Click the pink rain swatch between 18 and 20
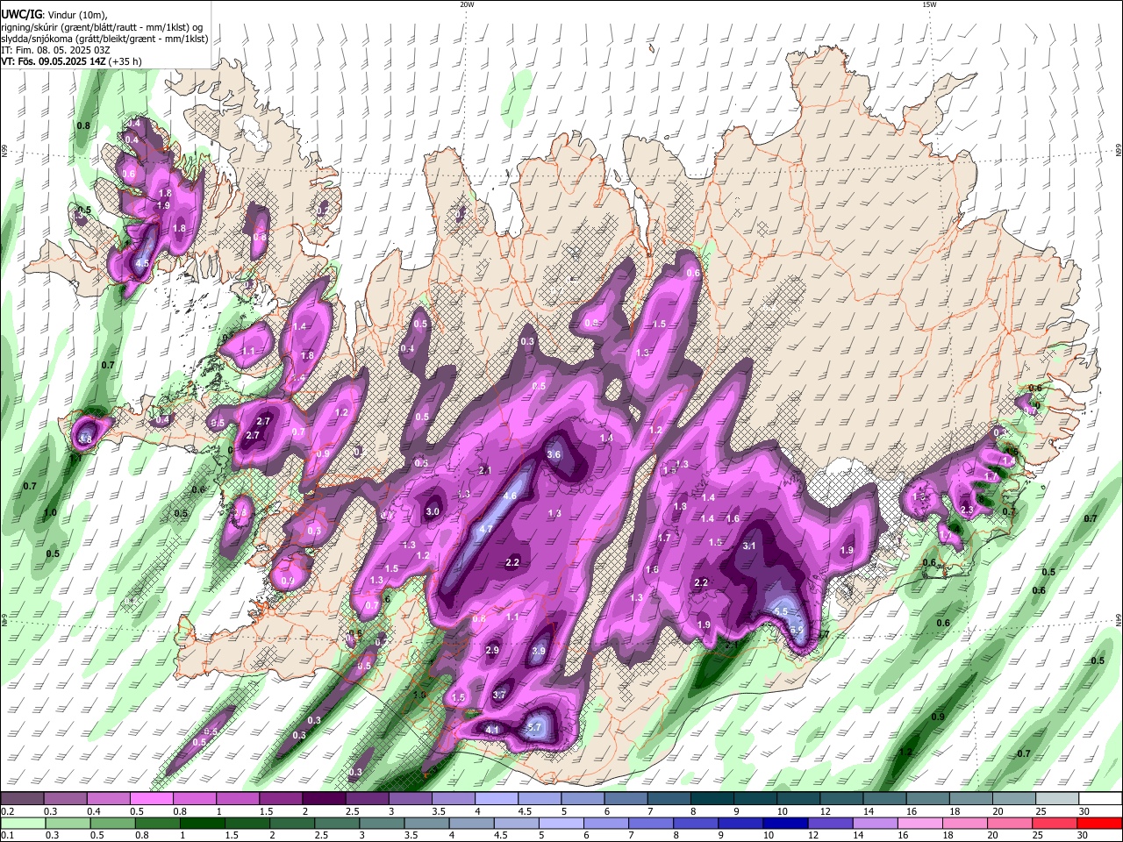 coord(965,823)
